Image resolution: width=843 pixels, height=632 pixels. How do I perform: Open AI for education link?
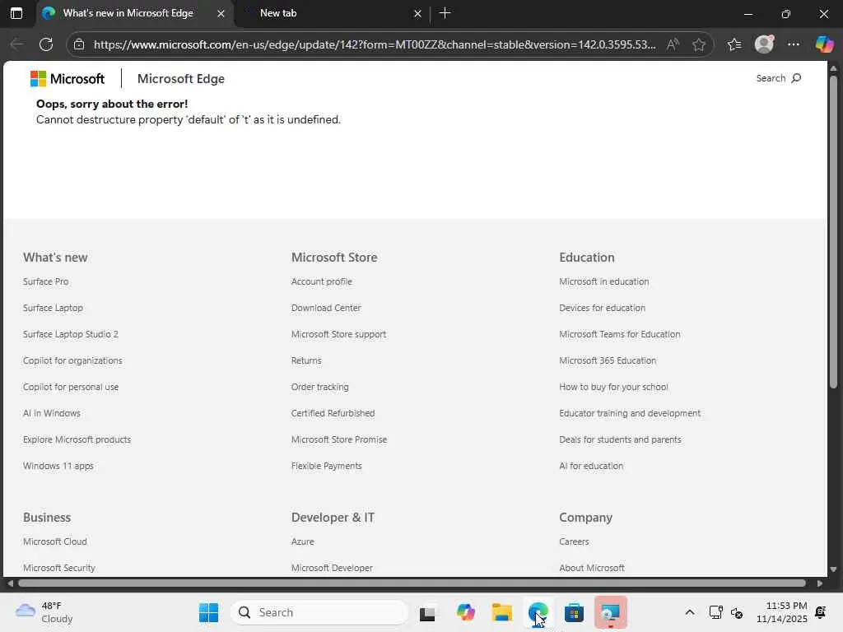coord(591,466)
